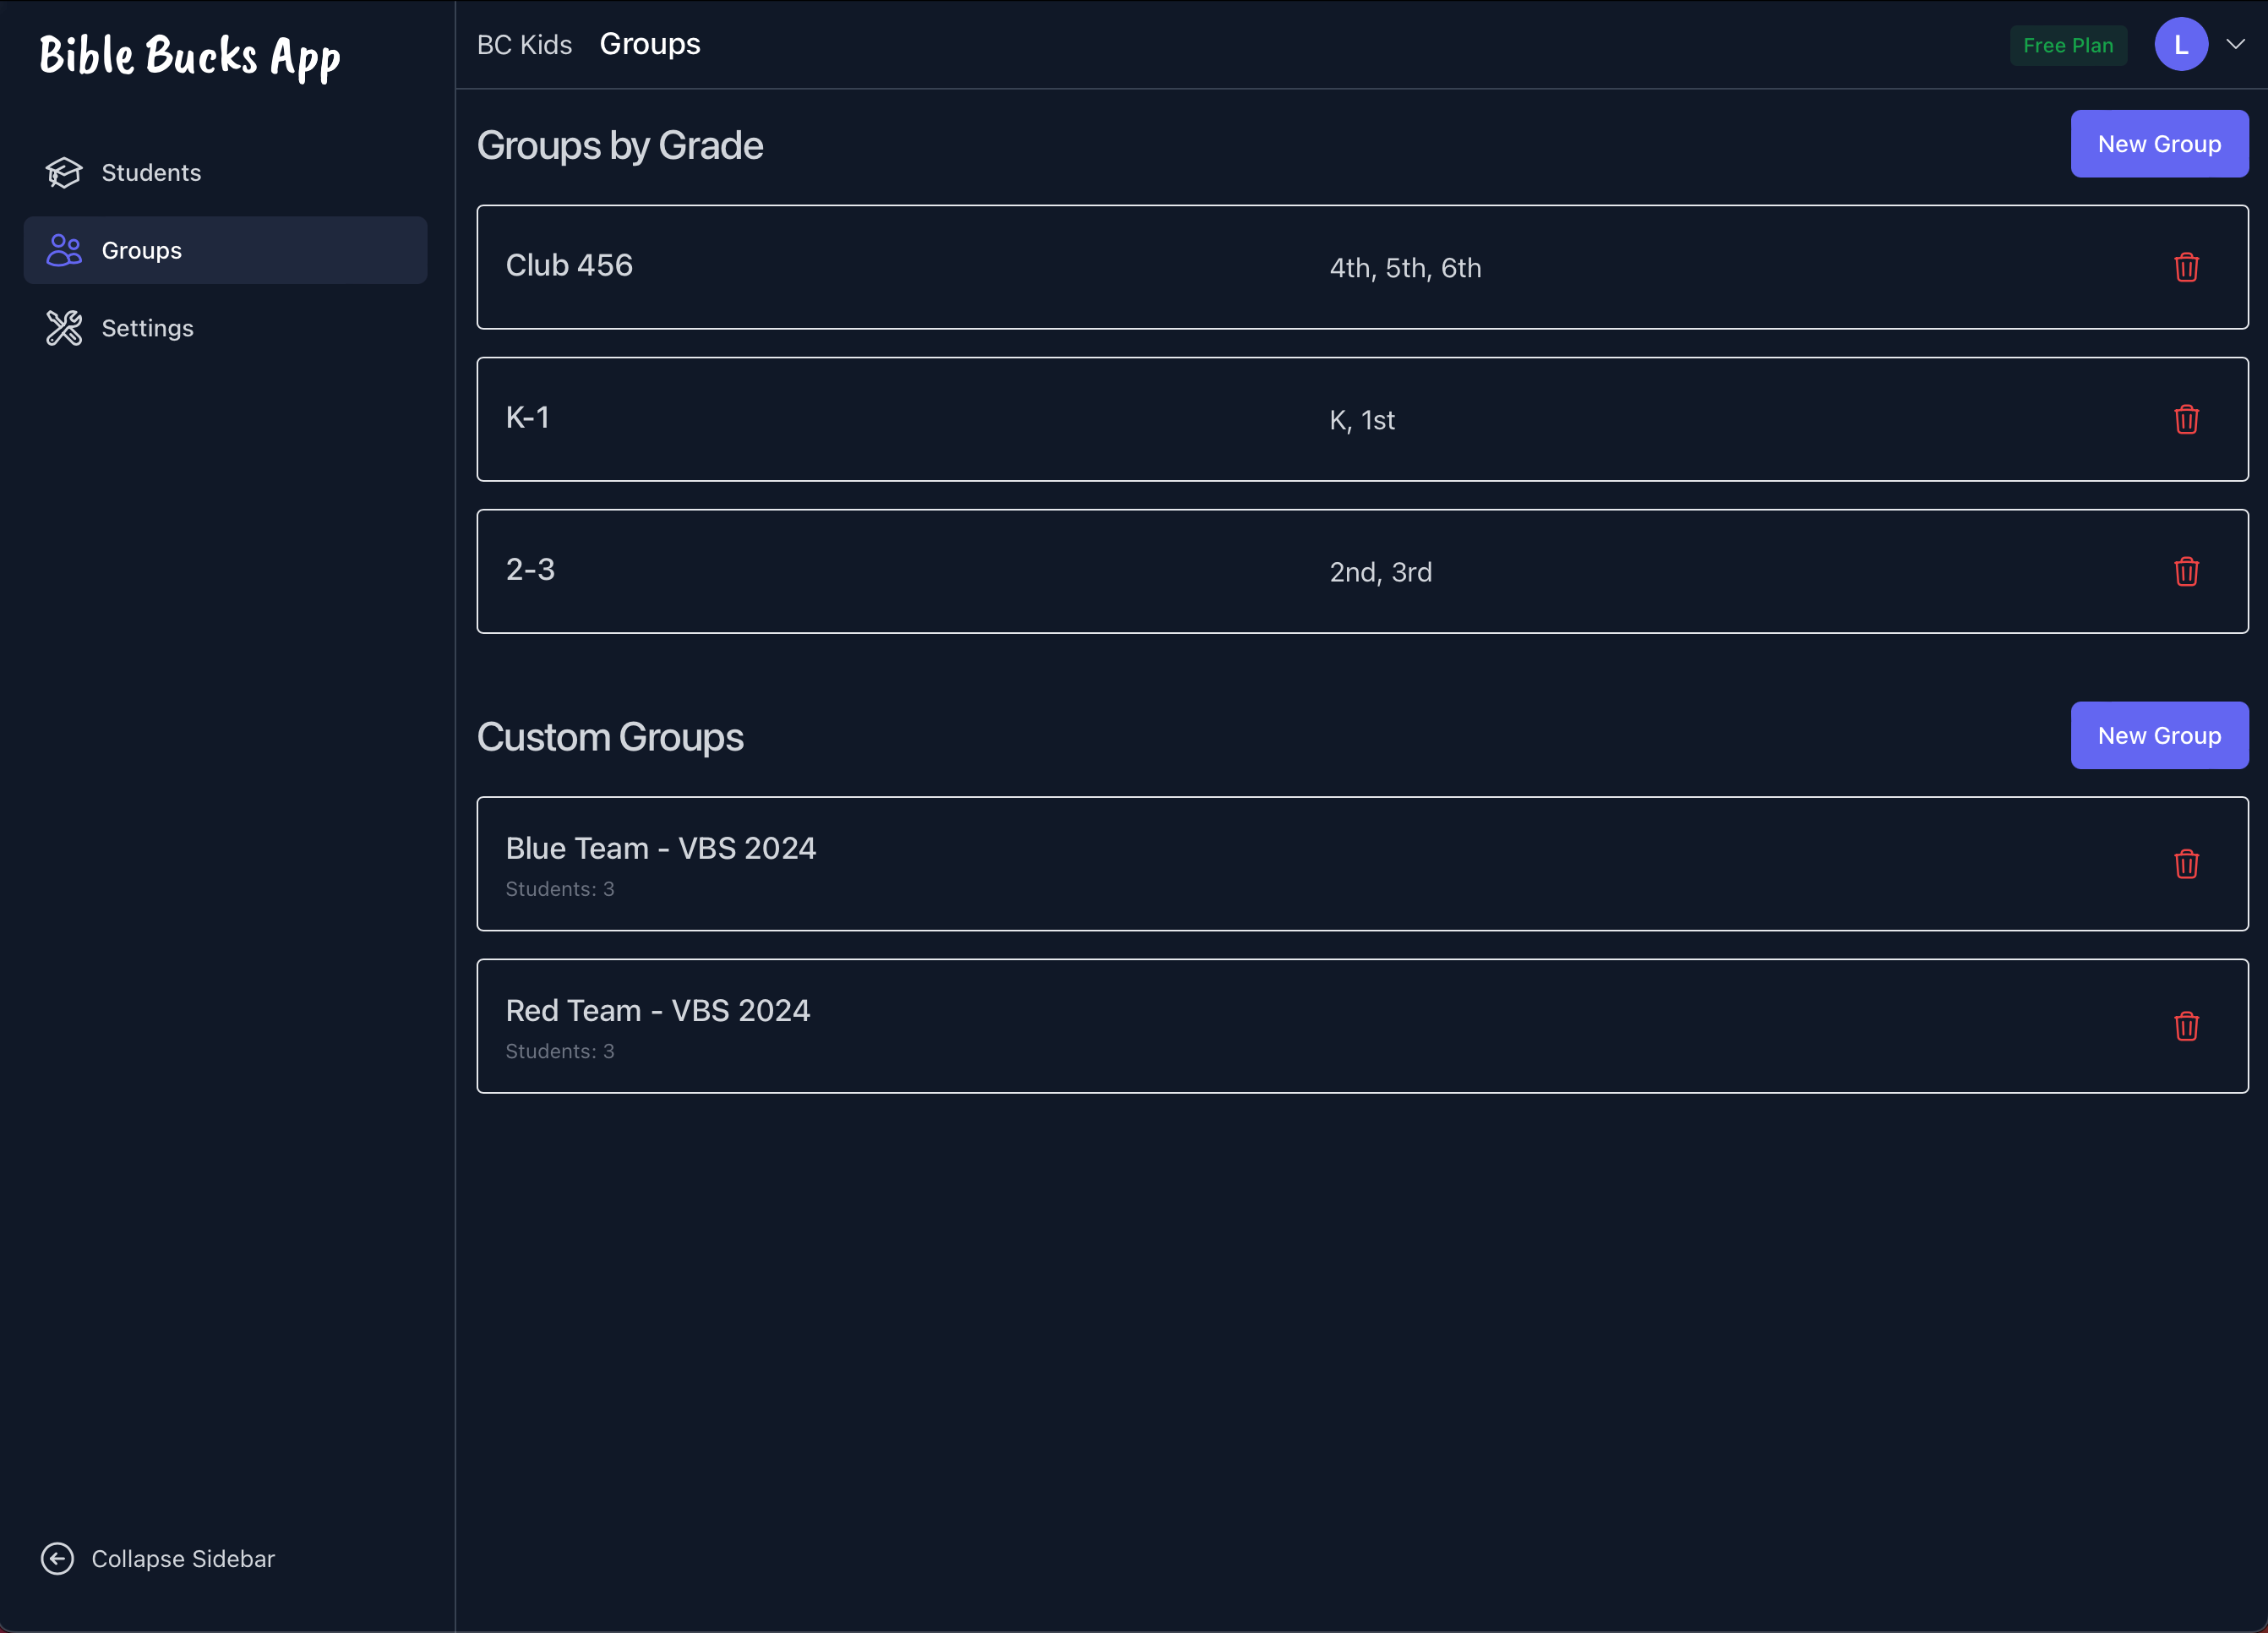This screenshot has height=1633, width=2268.
Task: Click the Collapse Sidebar arrow icon
Action: (57, 1558)
